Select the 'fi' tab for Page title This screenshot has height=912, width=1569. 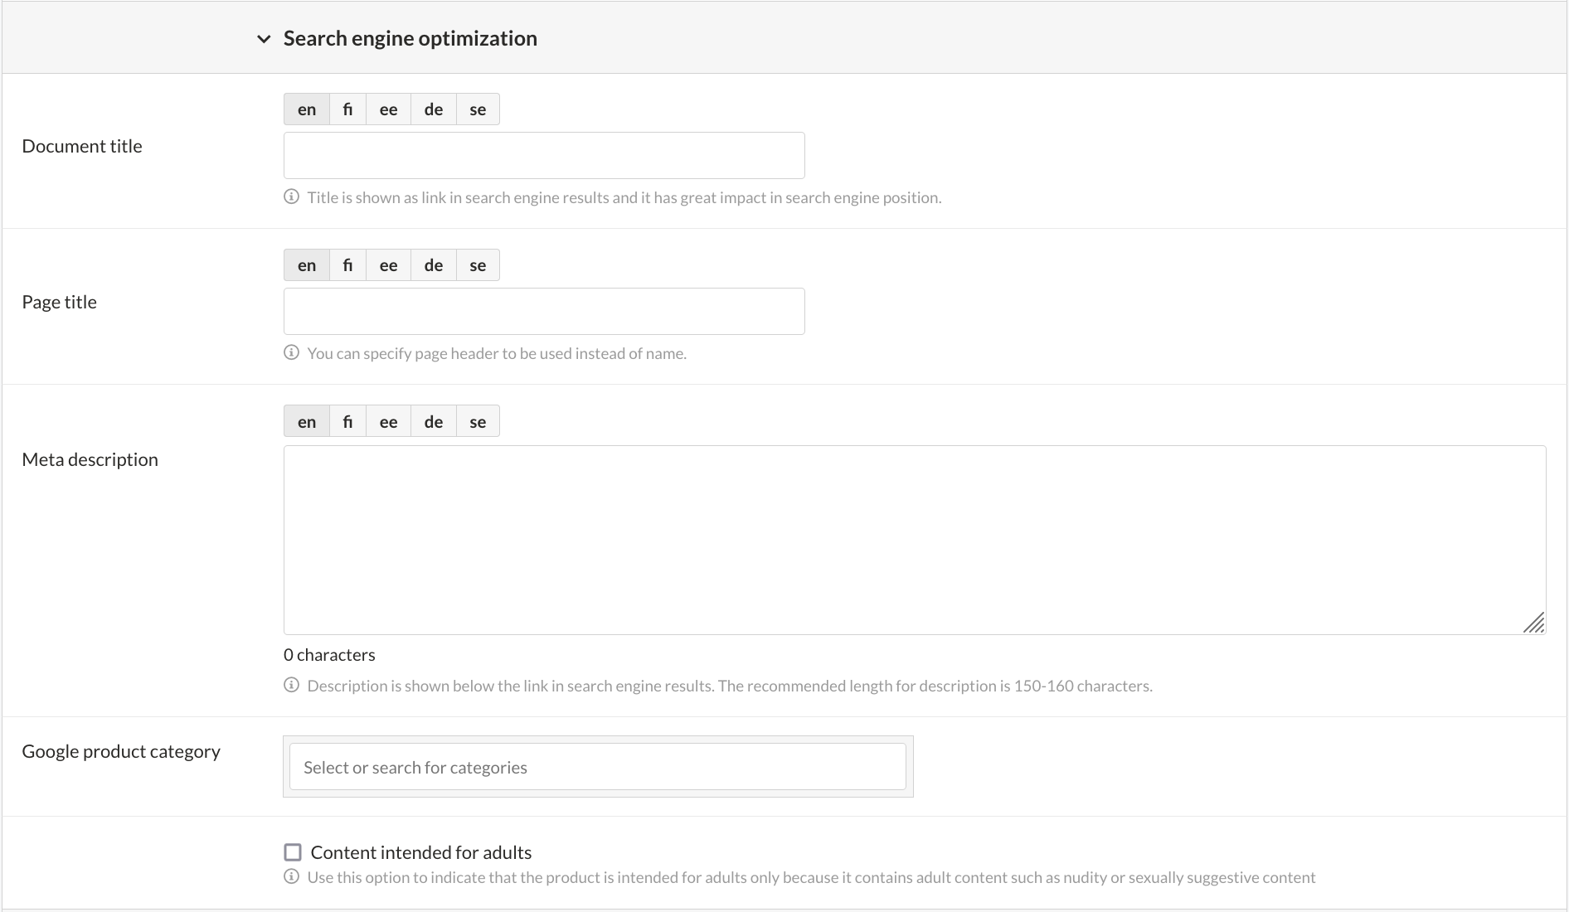(x=347, y=265)
